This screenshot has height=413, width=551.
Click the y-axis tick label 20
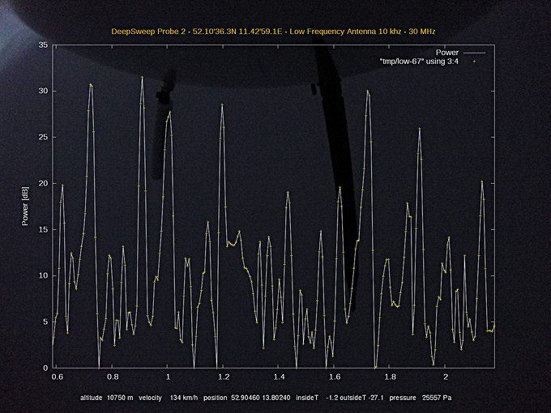pos(43,183)
